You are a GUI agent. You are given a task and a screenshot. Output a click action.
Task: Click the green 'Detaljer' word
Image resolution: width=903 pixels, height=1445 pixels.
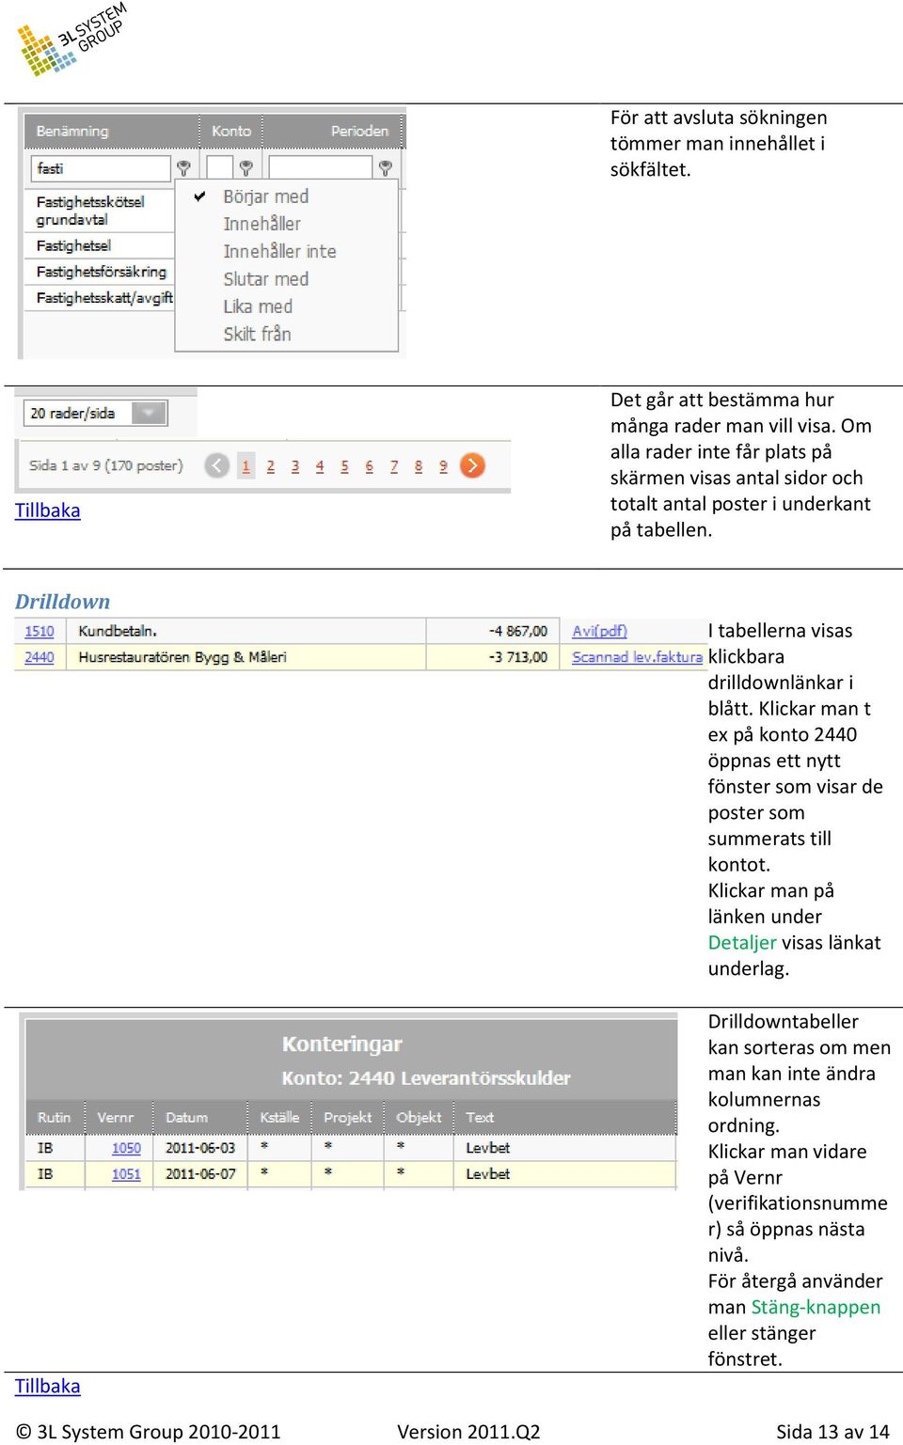[742, 942]
